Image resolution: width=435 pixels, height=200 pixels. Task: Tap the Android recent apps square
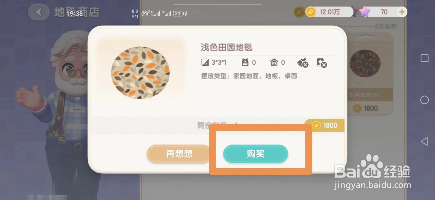(424, 58)
